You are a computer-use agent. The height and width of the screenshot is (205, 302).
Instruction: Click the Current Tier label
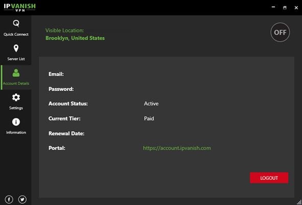click(64, 118)
